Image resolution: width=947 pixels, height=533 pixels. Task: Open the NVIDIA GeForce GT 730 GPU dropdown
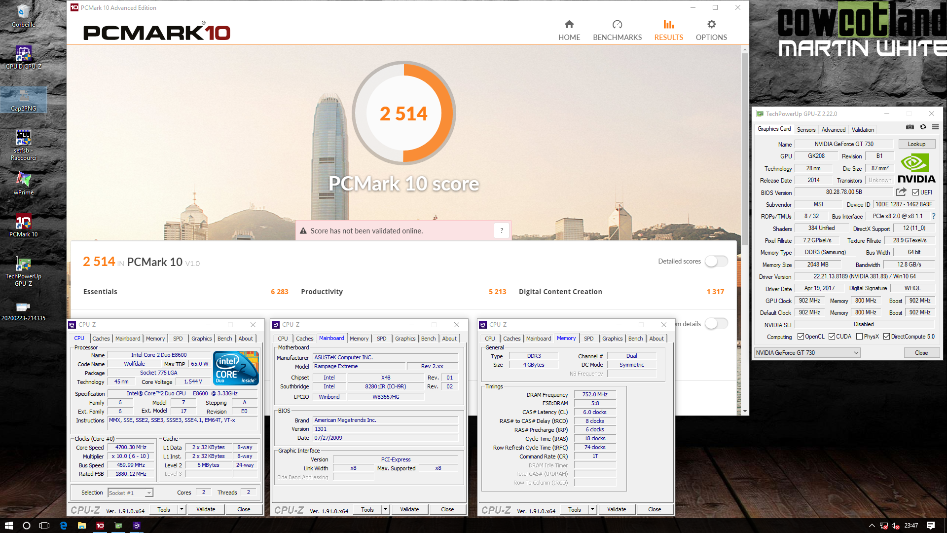pyautogui.click(x=807, y=352)
